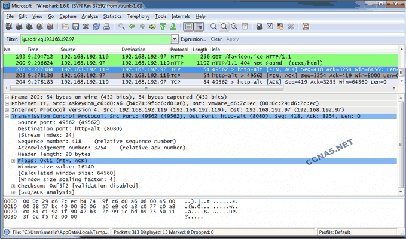Open the capture options toolbar icon
The height and width of the screenshot is (239, 406).
pos(19,27)
